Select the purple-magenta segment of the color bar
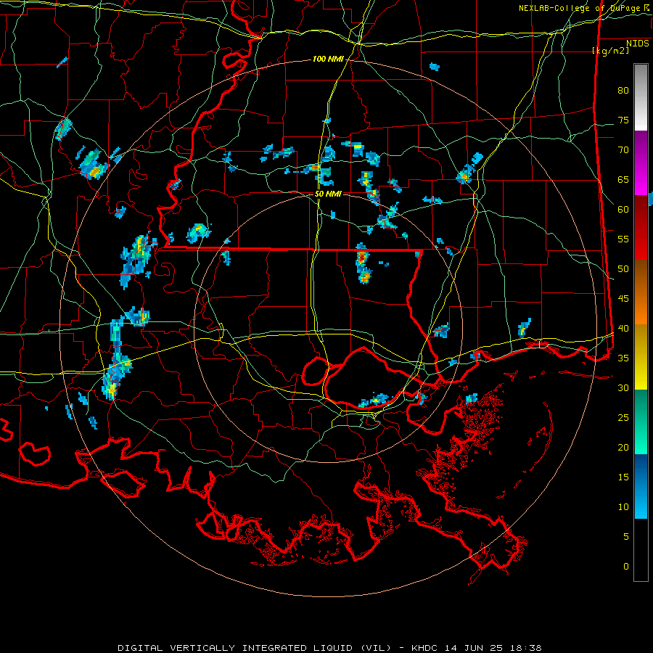The height and width of the screenshot is (653, 653). (x=641, y=163)
